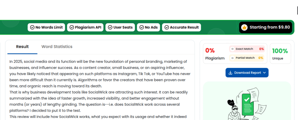Click the Starting from $9.80 button
The image size is (298, 120).
pos(265,27)
